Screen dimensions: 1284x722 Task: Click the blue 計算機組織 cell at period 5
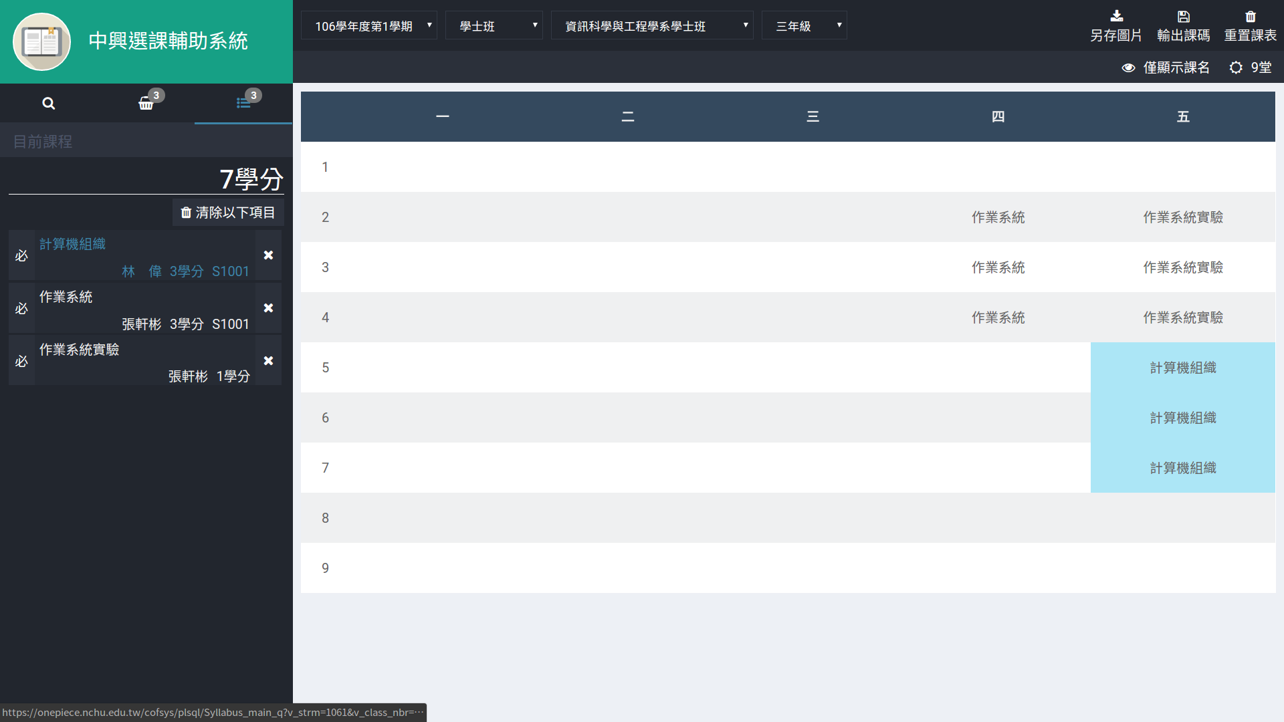coord(1182,368)
